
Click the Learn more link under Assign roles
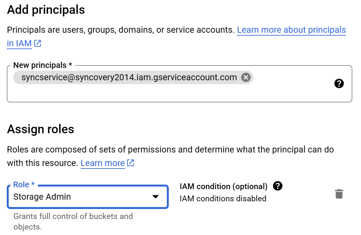[103, 163]
